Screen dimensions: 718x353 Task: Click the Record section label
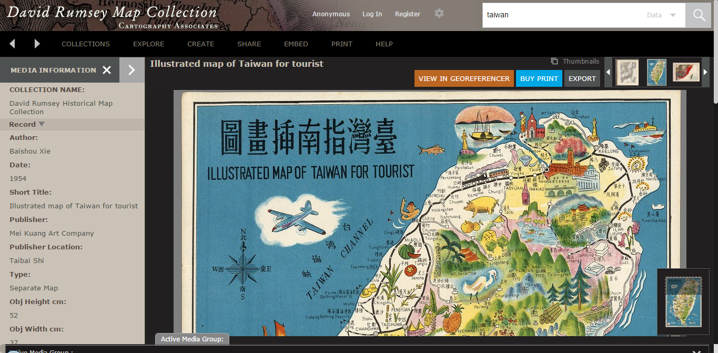coord(23,124)
